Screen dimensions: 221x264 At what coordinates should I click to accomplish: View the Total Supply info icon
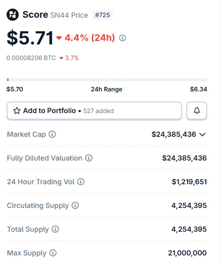[x=56, y=229]
